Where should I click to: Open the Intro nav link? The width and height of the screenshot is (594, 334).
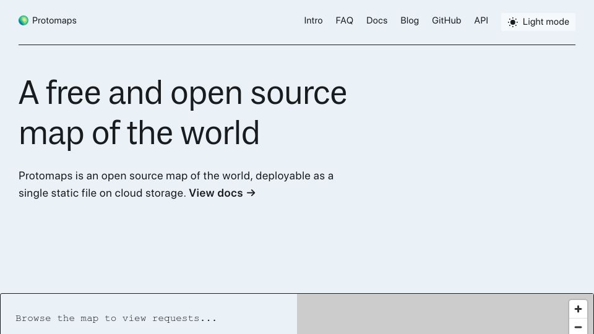[313, 20]
